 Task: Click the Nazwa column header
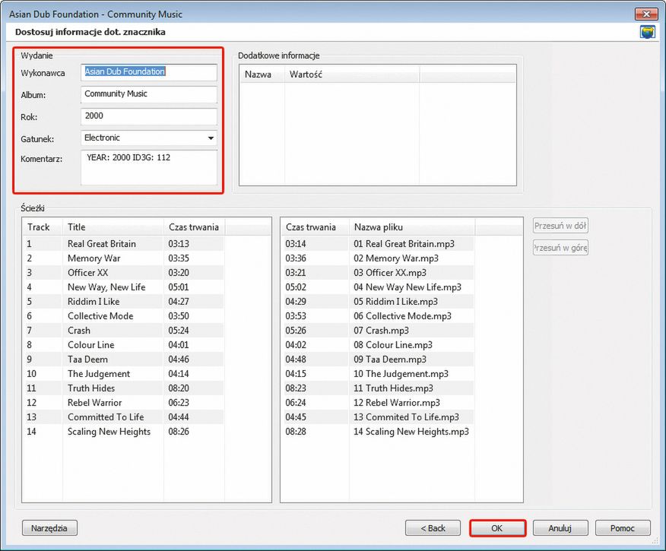coord(262,74)
